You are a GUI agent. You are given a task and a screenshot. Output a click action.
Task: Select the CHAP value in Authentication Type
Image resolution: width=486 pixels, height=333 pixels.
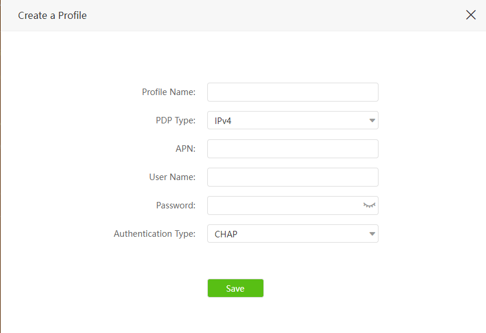[x=226, y=234]
